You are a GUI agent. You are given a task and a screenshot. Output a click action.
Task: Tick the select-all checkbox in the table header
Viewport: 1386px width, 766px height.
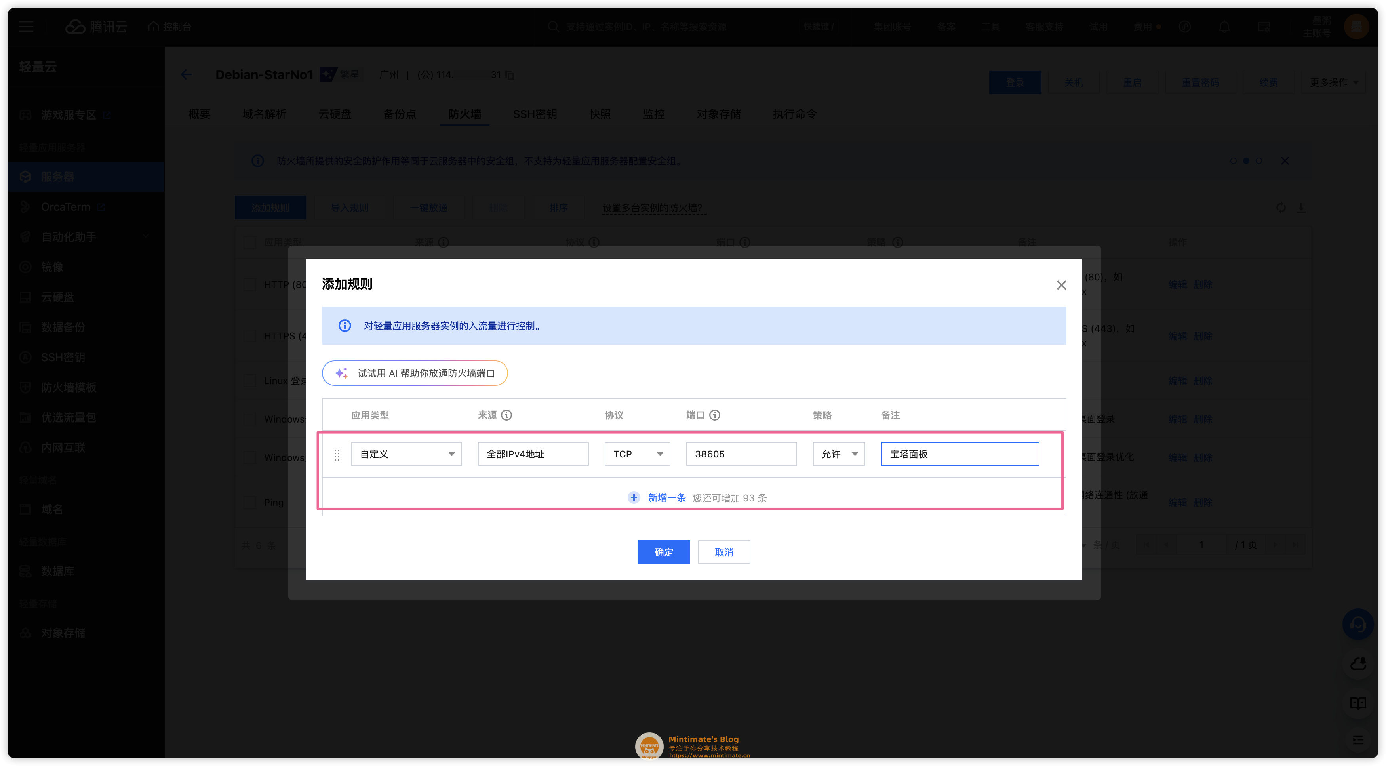pos(249,242)
